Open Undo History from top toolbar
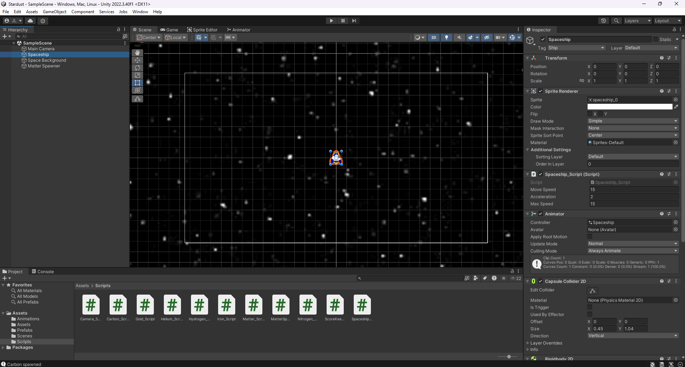Image resolution: width=685 pixels, height=367 pixels. pyautogui.click(x=603, y=21)
